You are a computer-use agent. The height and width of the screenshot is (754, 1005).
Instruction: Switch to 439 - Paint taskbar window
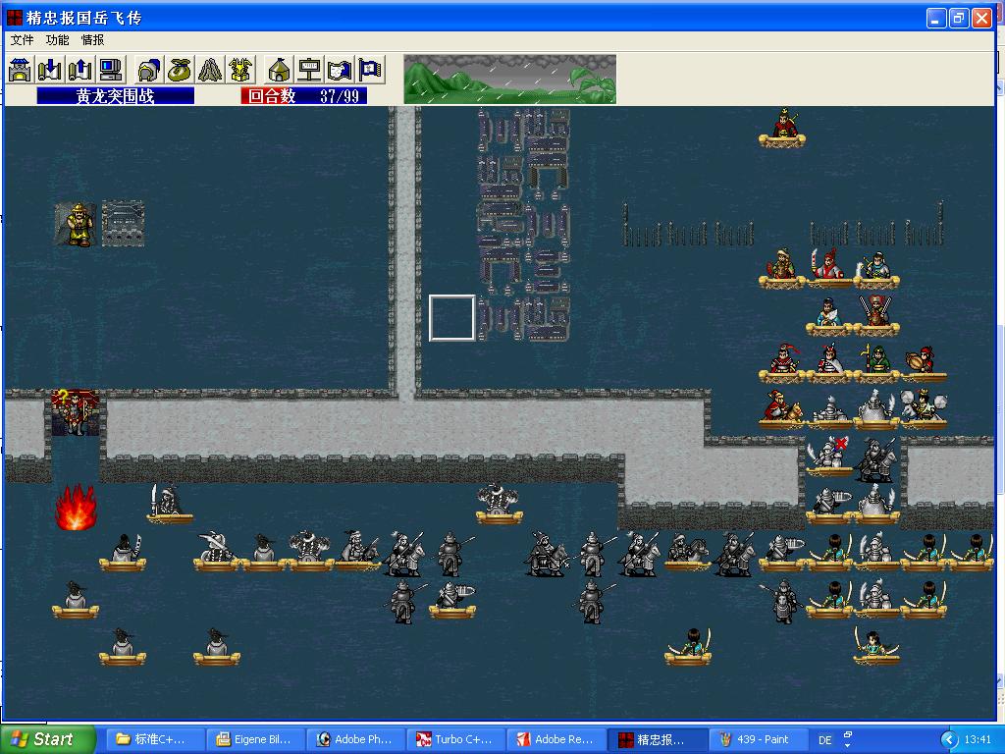pos(757,739)
